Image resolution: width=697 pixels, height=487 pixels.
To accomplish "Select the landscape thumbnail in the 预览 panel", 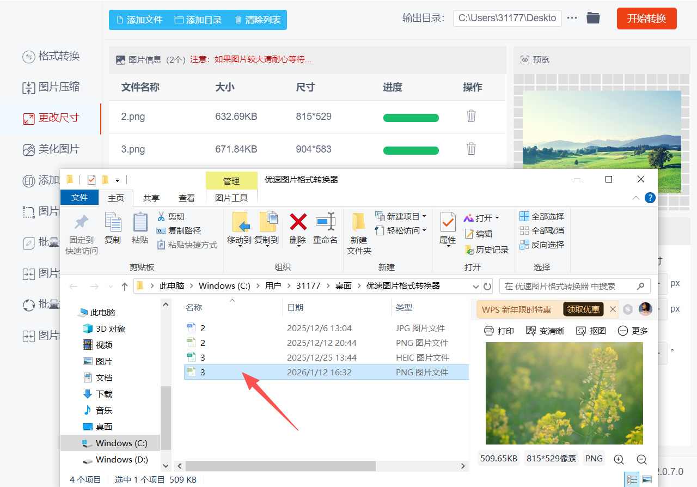I will click(x=602, y=130).
